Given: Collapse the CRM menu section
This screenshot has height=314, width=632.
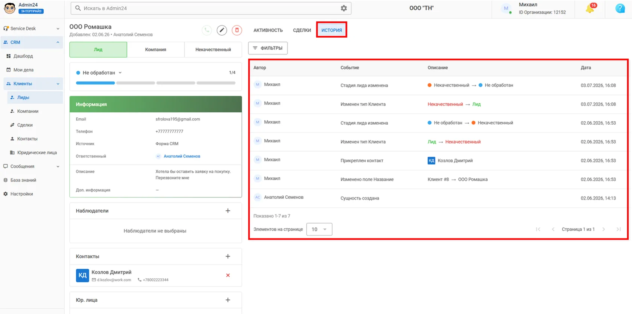Looking at the screenshot, I should point(58,42).
